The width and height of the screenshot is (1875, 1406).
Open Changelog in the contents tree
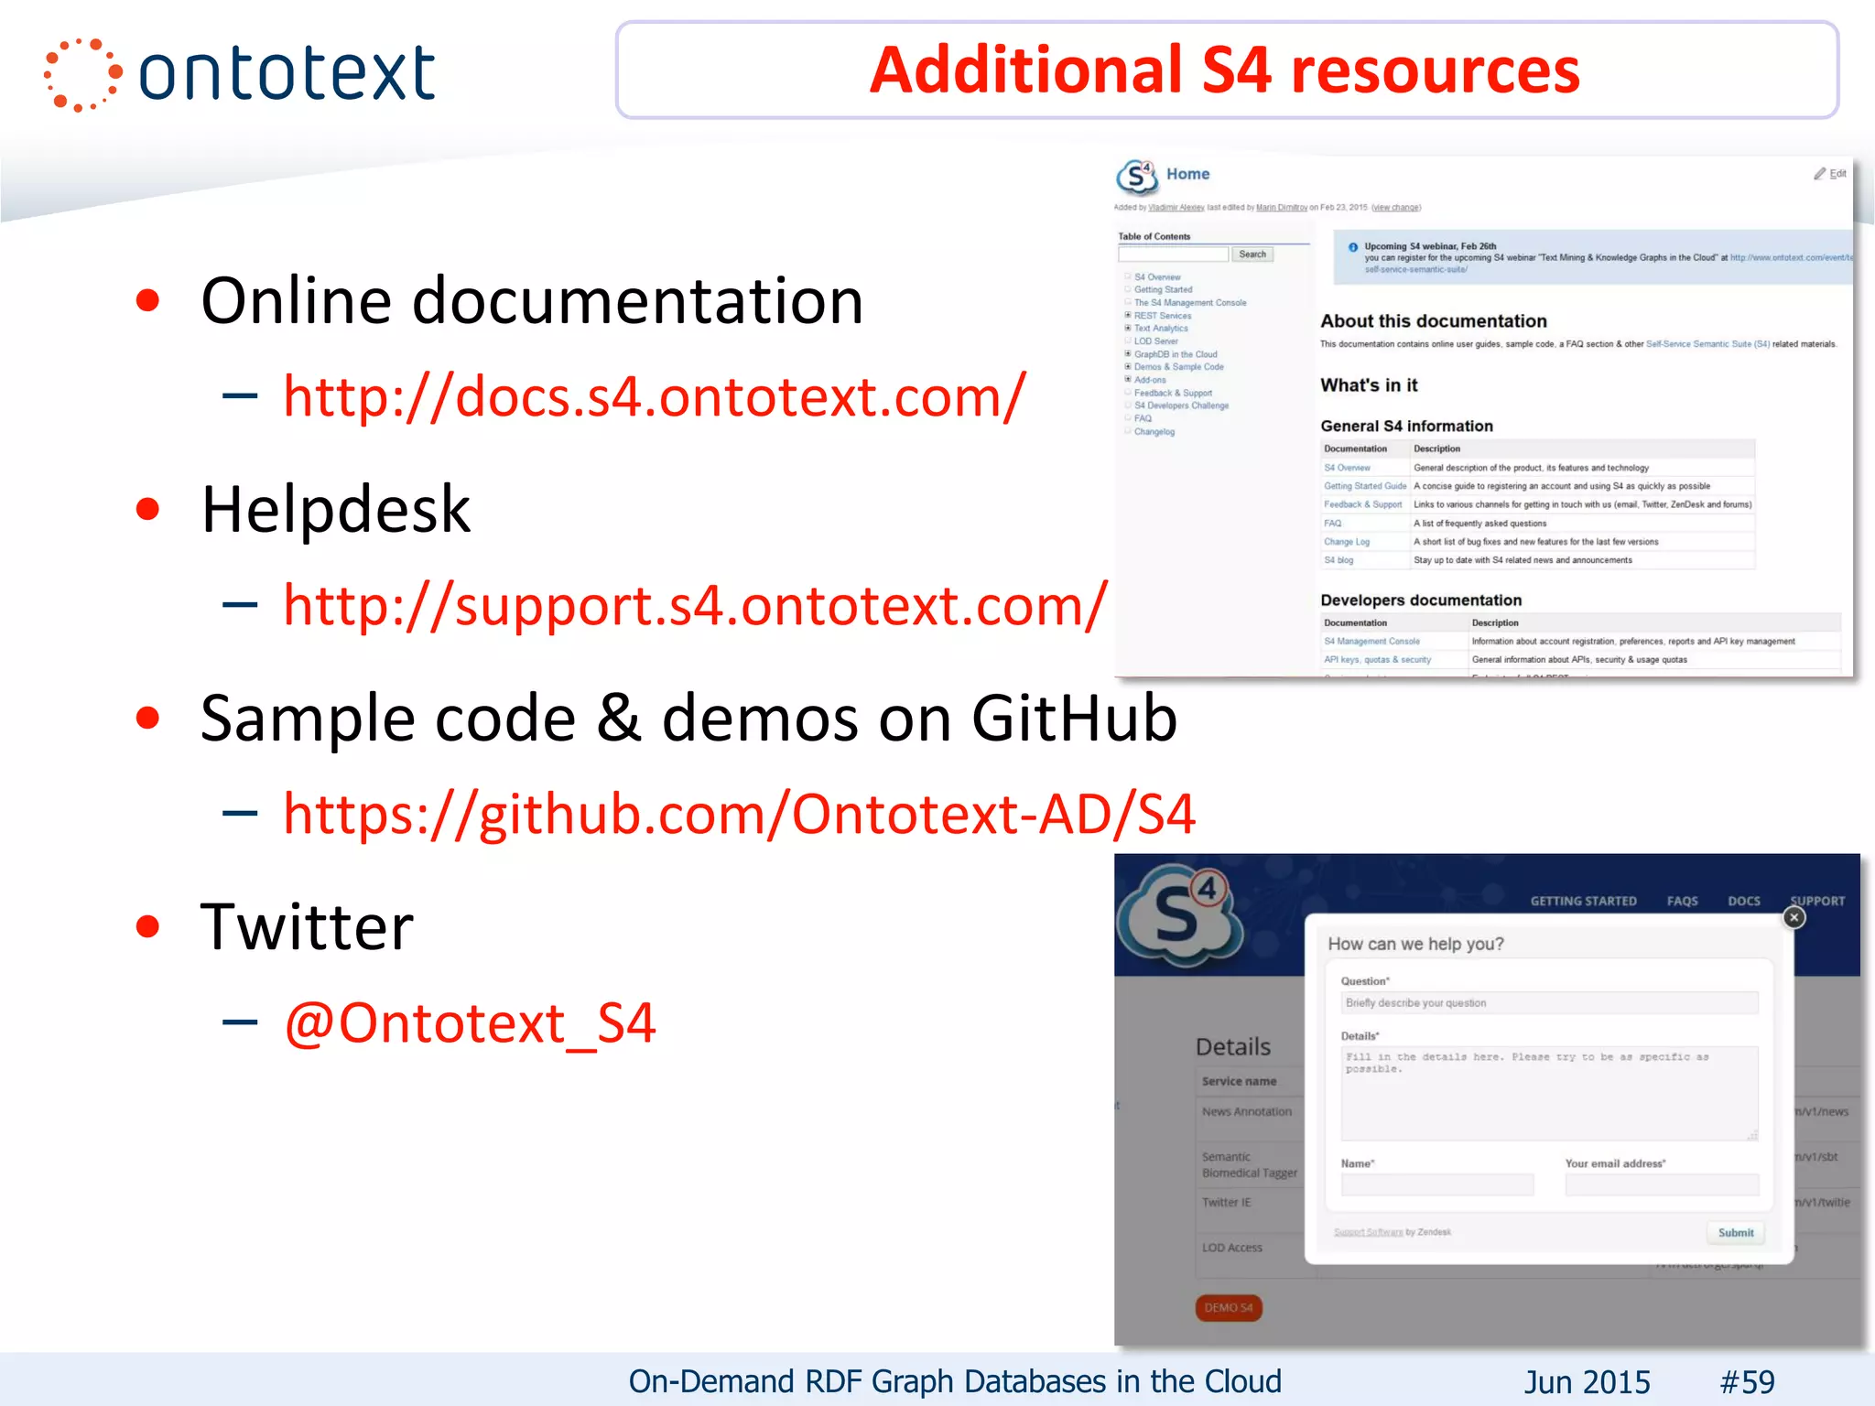click(1154, 431)
